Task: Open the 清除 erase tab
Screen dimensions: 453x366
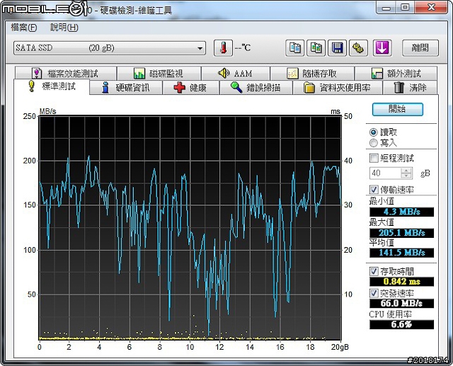Action: [411, 88]
